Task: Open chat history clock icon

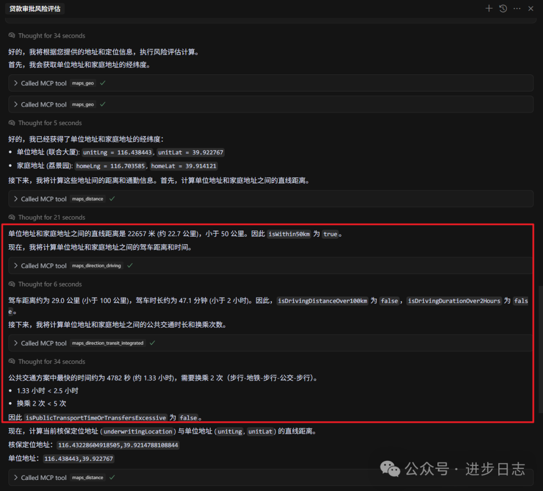Action: (503, 9)
